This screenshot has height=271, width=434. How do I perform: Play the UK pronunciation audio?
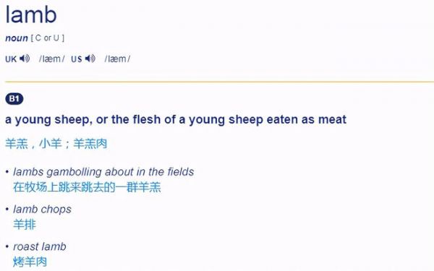(x=25, y=59)
